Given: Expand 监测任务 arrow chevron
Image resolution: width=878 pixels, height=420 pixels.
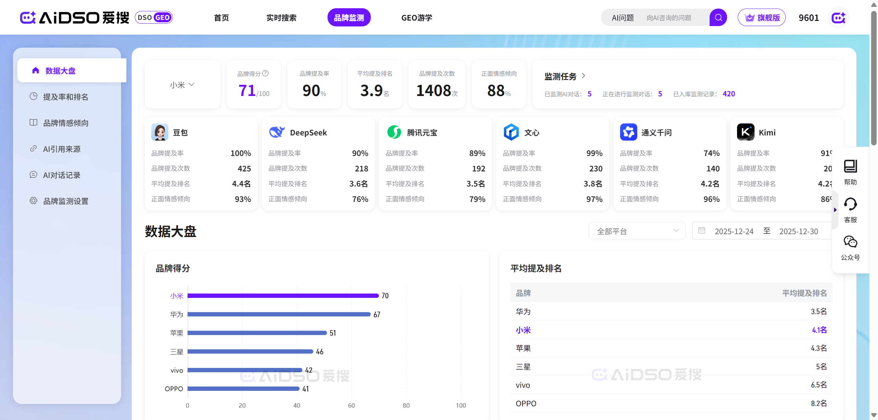Looking at the screenshot, I should (584, 76).
